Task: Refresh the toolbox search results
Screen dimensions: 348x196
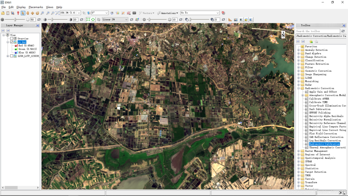Action: point(343,31)
